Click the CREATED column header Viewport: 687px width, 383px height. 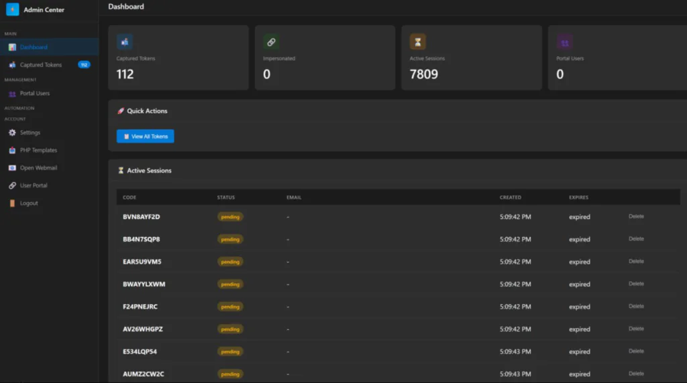[510, 198]
